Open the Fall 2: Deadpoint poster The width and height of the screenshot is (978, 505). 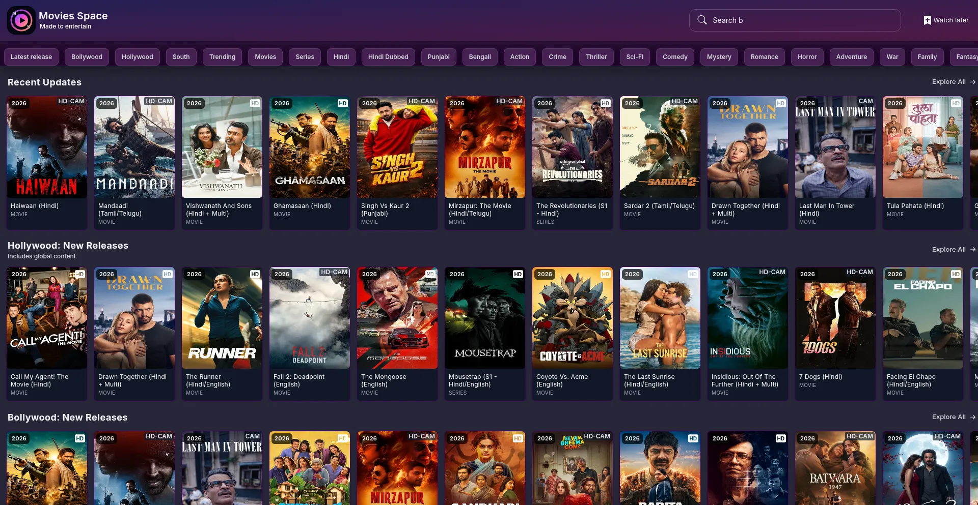pos(310,318)
